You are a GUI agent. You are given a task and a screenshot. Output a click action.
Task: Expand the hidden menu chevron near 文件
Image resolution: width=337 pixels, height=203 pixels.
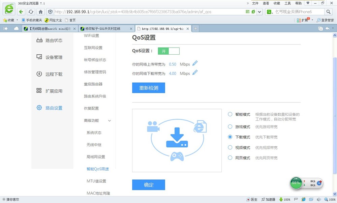tap(248, 3)
